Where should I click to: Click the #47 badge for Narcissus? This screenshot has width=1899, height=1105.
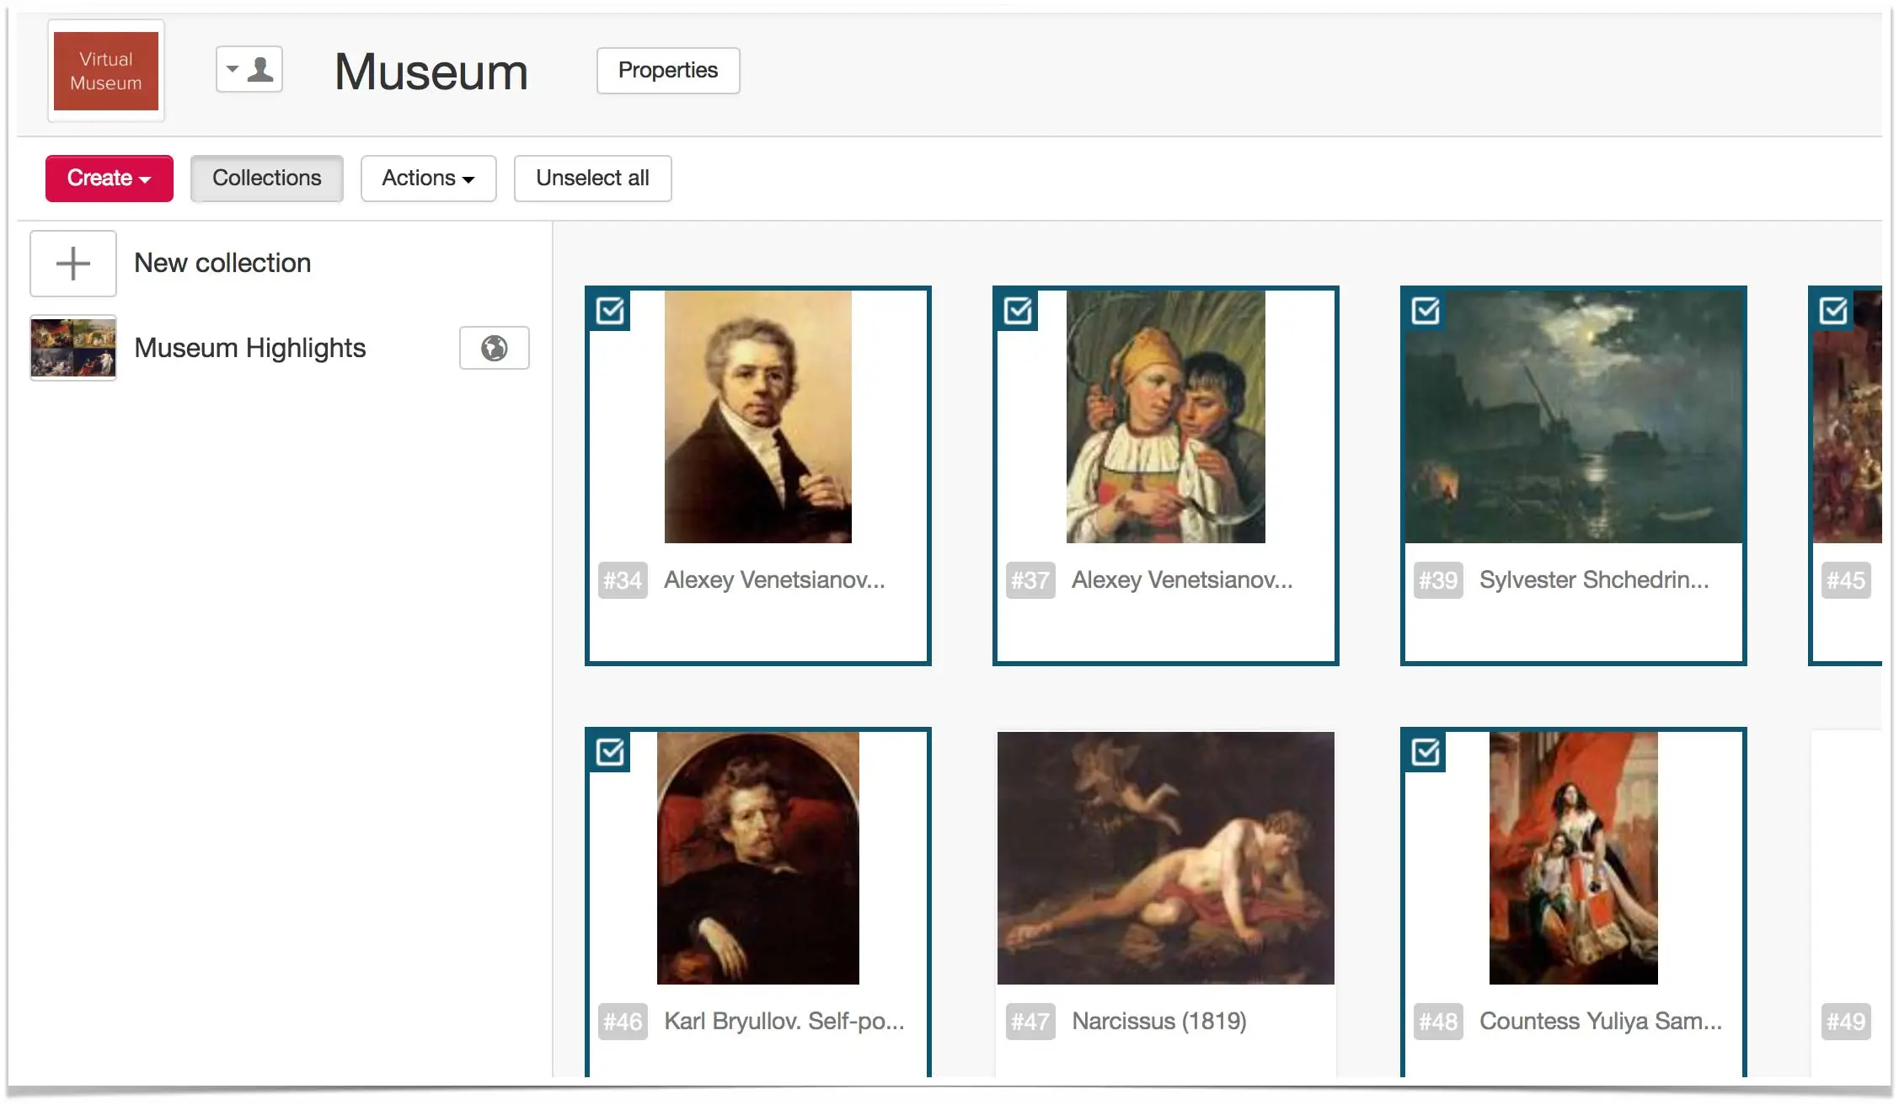click(1030, 1022)
